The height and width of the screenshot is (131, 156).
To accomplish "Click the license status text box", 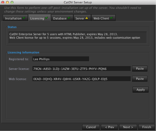I will click(78, 37).
